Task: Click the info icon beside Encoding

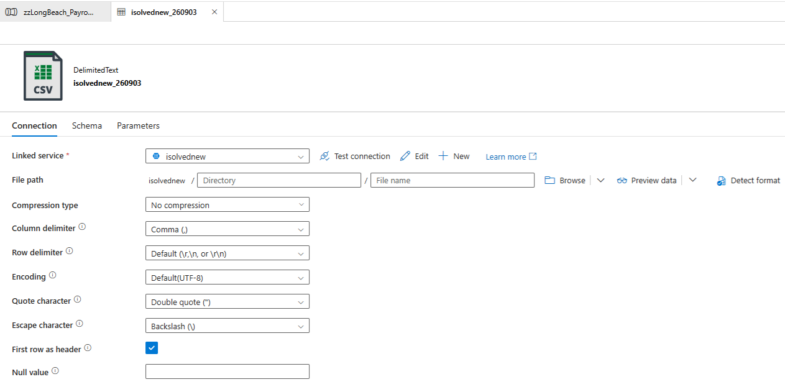Action: point(53,276)
